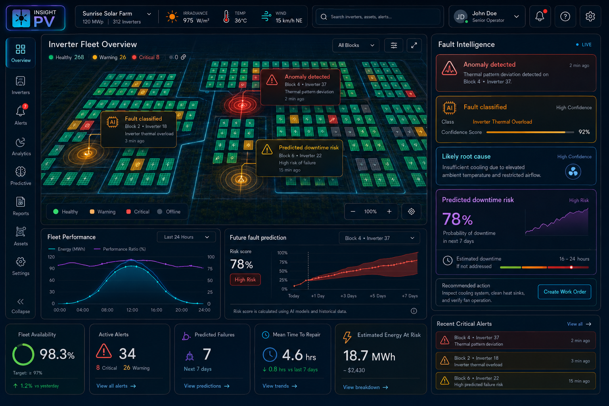The height and width of the screenshot is (406, 609).
Task: Click the thermometer temperature icon
Action: pyautogui.click(x=226, y=17)
